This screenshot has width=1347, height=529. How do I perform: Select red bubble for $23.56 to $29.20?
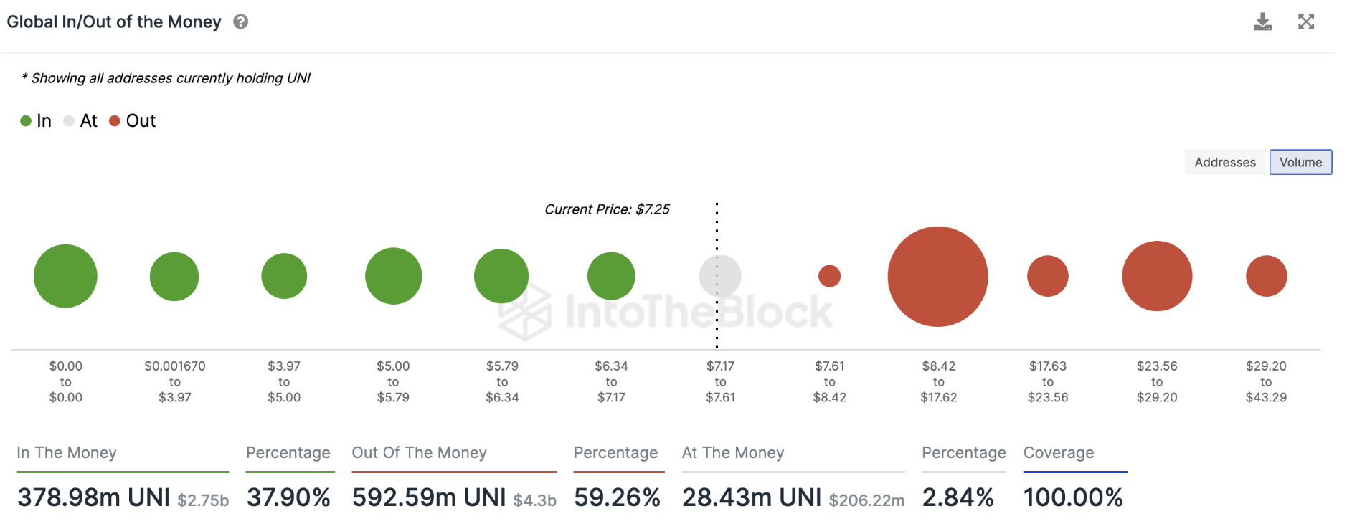[1157, 276]
